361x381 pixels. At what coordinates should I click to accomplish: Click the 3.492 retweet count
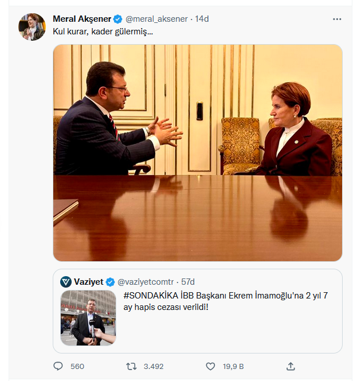153,366
